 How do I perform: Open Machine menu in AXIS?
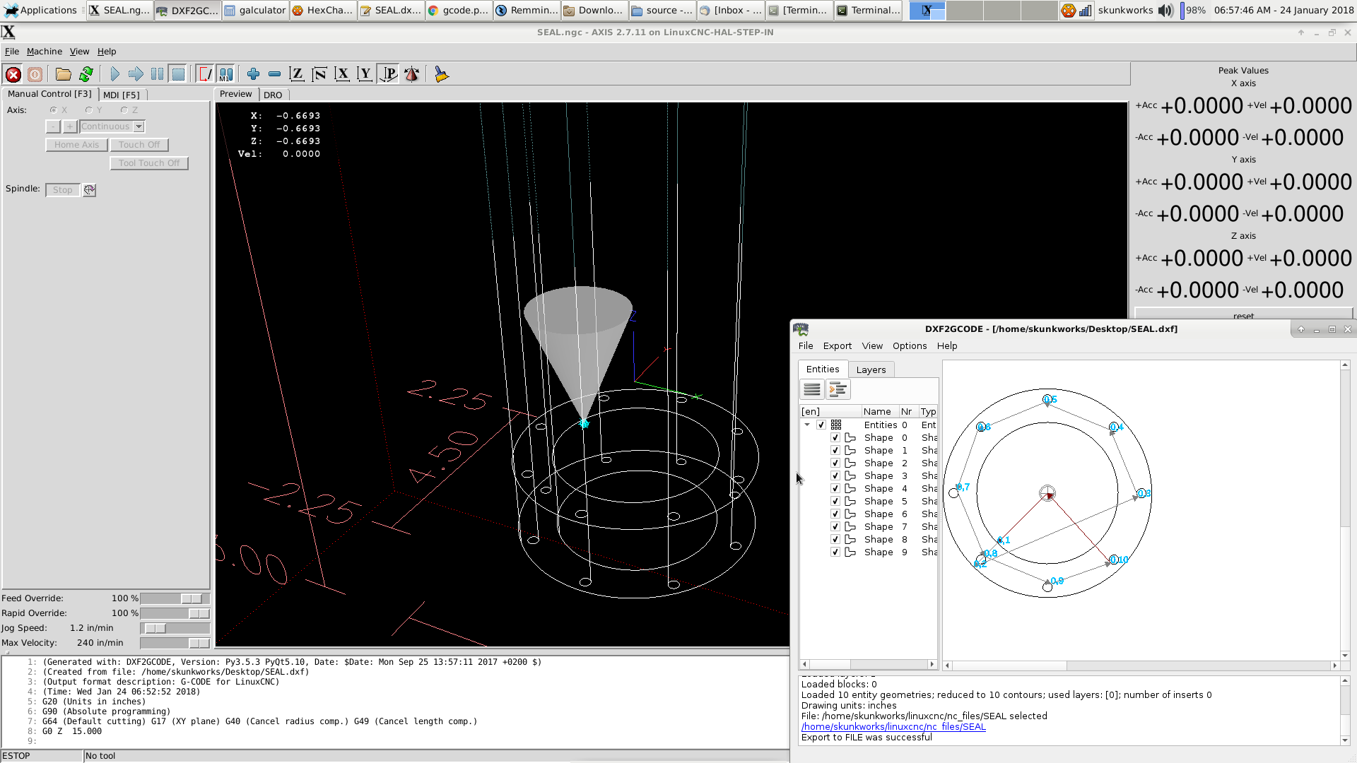point(45,52)
